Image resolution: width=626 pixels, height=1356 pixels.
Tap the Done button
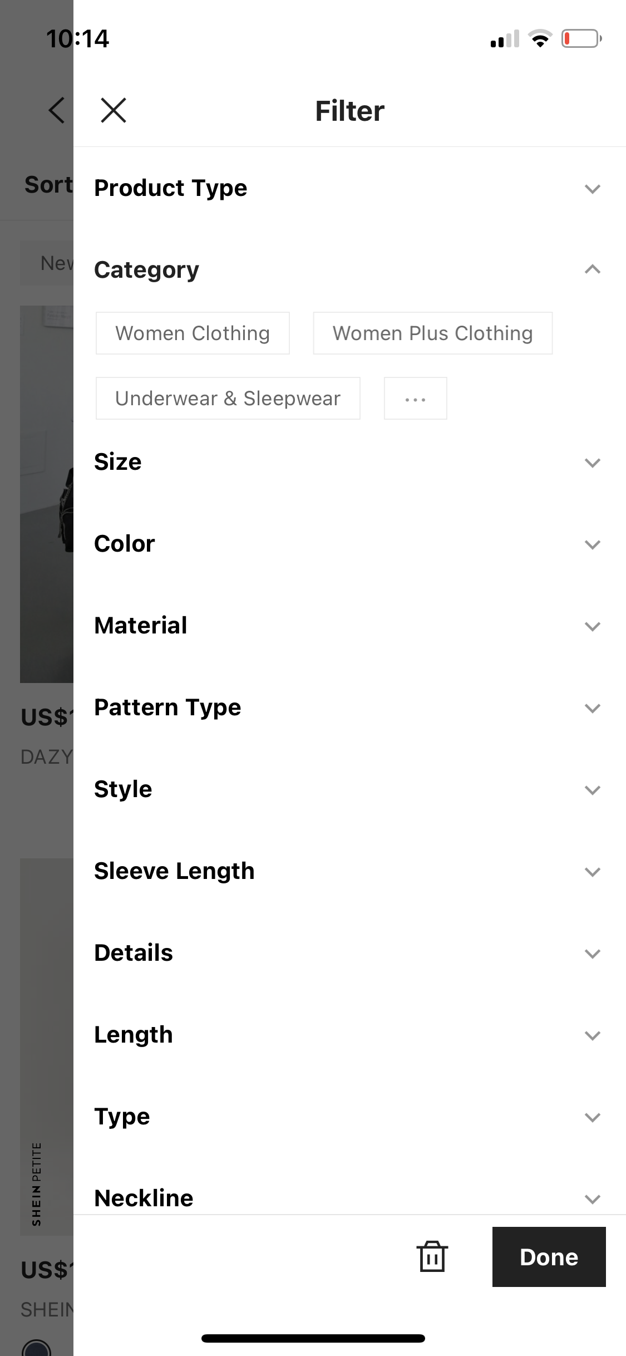[549, 1256]
